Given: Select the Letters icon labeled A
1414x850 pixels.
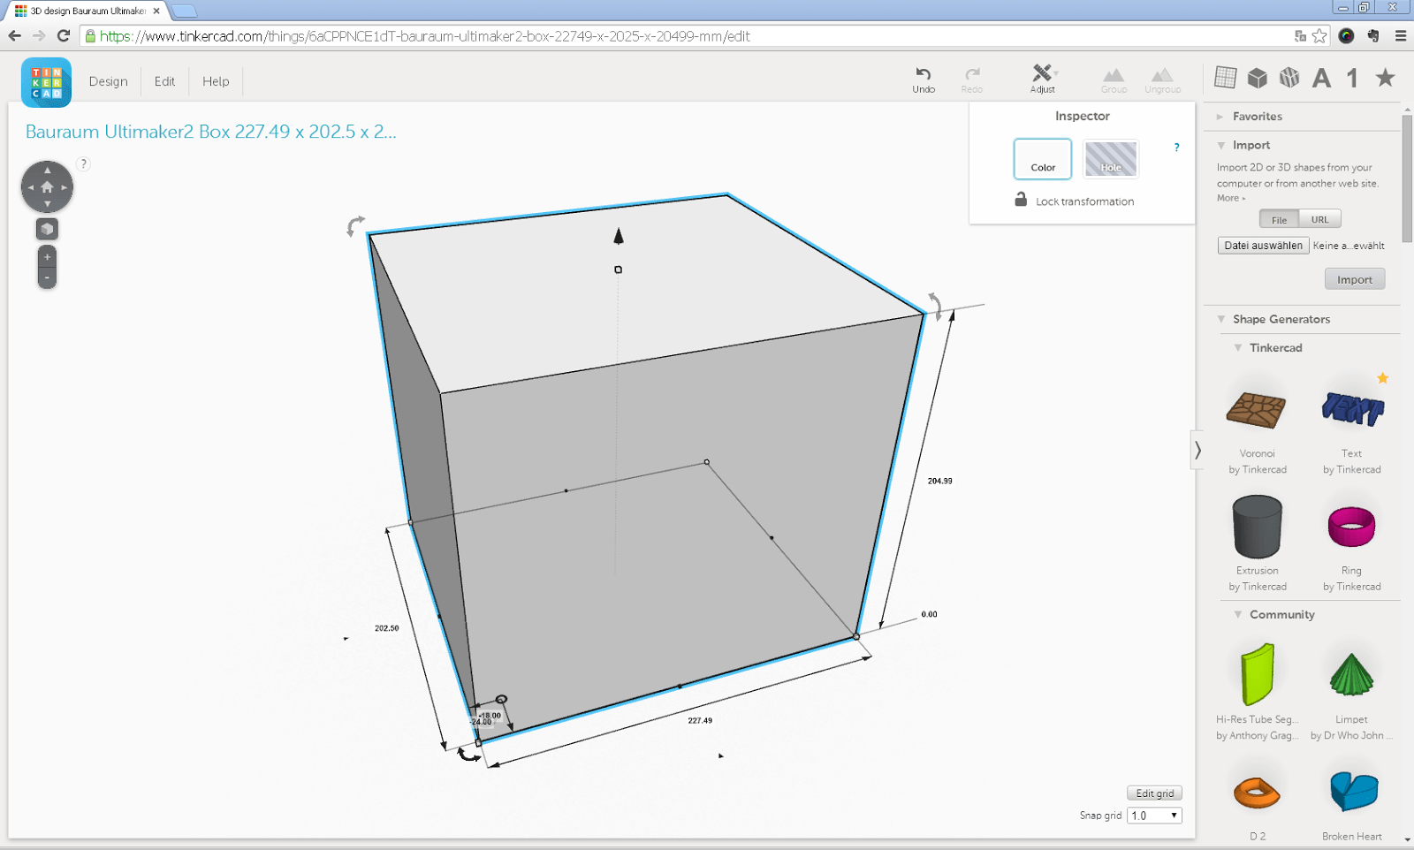Looking at the screenshot, I should point(1321,78).
